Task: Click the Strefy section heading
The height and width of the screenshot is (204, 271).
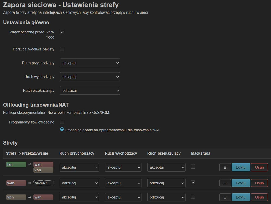Action: 10,143
